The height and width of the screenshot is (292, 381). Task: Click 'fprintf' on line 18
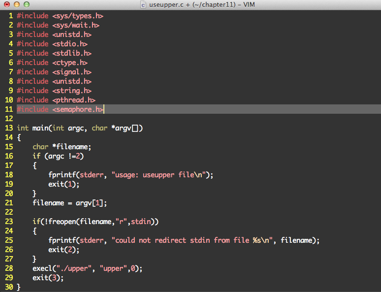click(x=62, y=175)
